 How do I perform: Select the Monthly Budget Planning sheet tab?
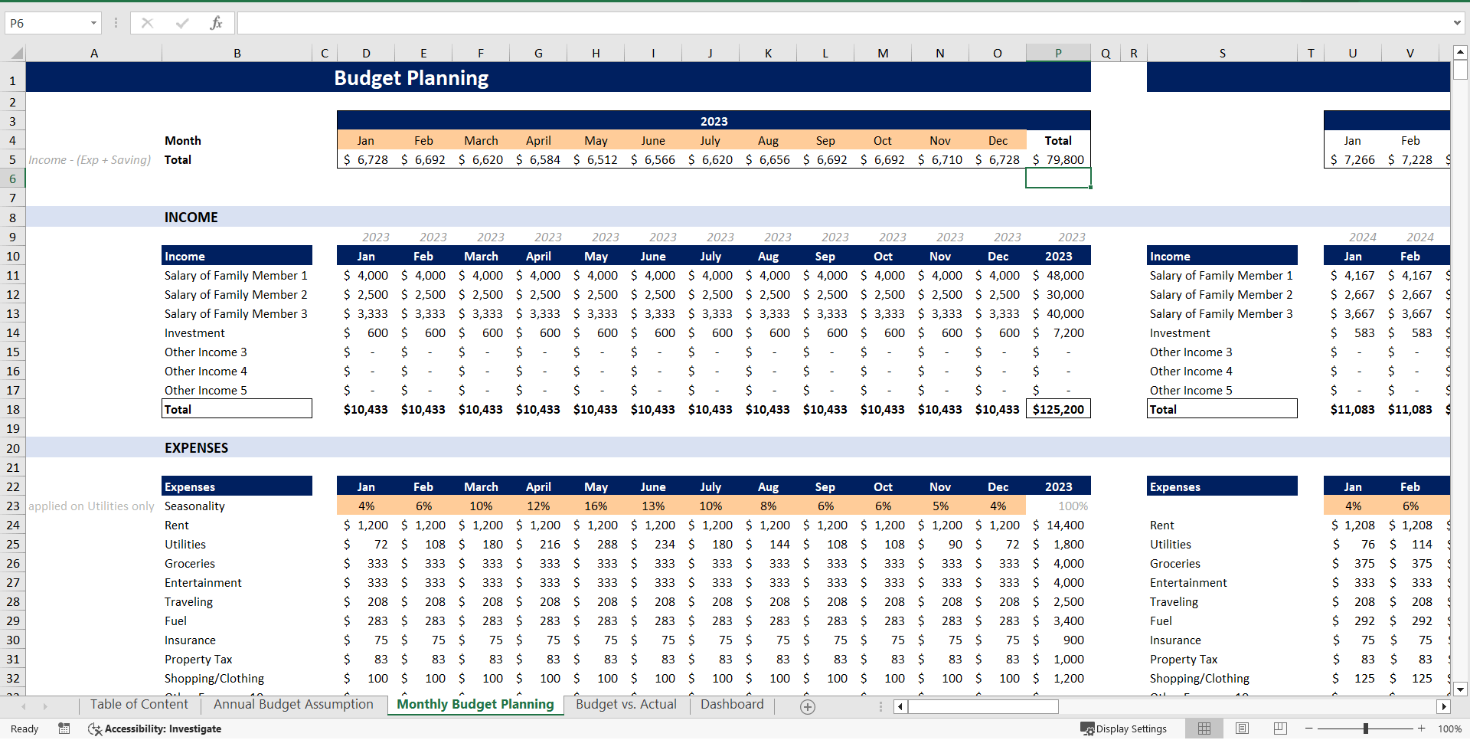[x=475, y=705]
